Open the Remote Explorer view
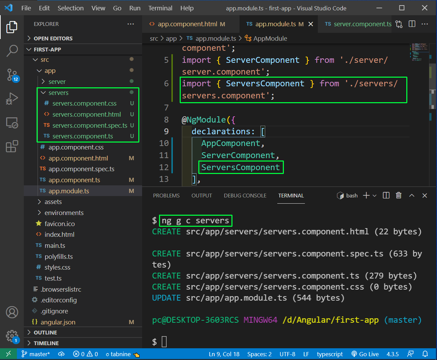 (x=12, y=123)
